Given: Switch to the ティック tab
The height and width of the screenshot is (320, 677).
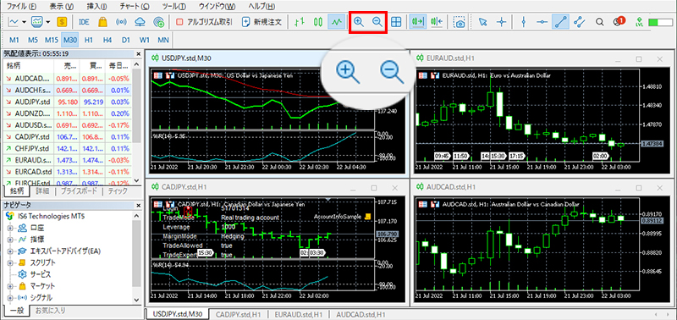Looking at the screenshot, I should (x=118, y=190).
